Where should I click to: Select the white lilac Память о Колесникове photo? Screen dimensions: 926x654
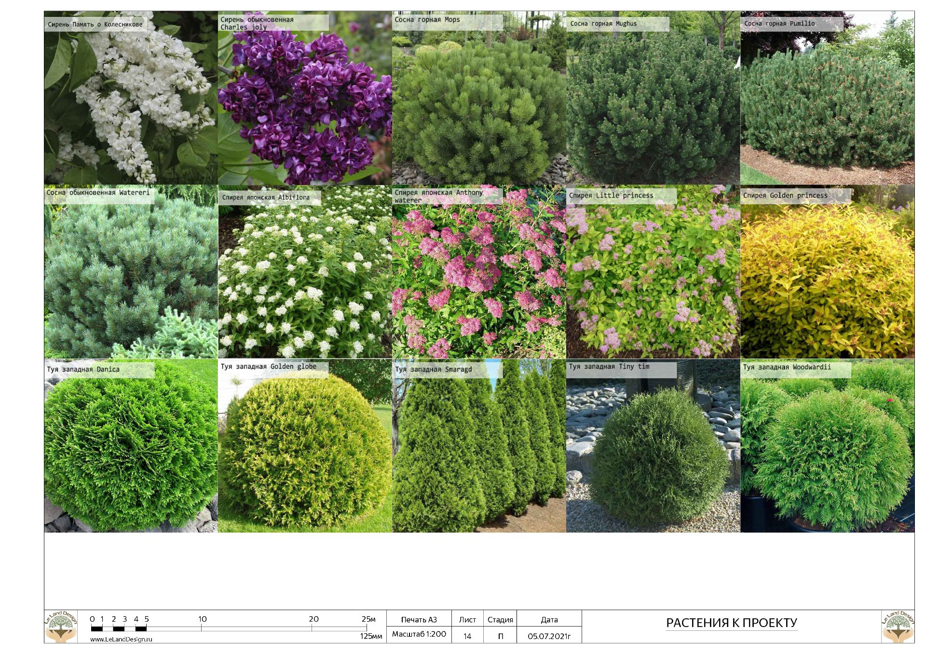pos(131,104)
